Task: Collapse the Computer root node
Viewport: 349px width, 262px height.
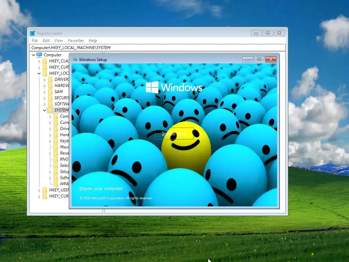Action: [x=33, y=55]
